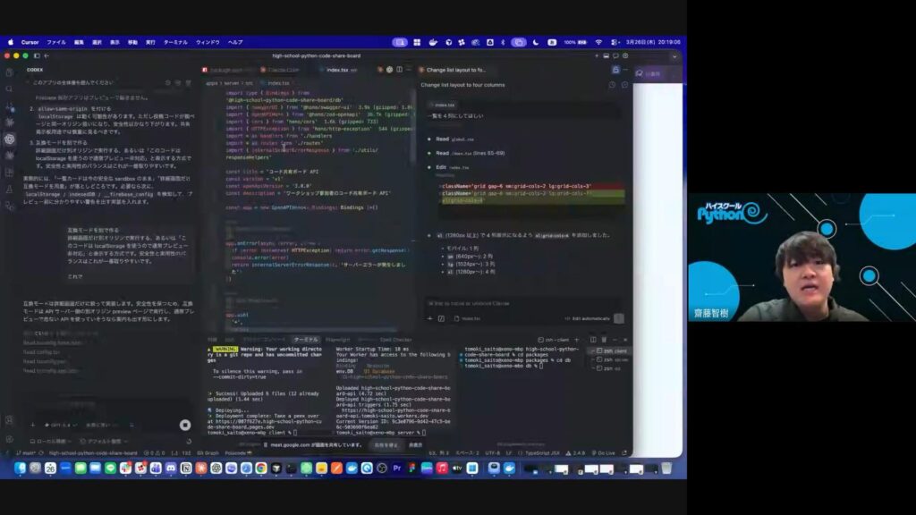Click the chat history clock icon
Image resolution: width=916 pixels, height=515 pixels.
coord(613,85)
